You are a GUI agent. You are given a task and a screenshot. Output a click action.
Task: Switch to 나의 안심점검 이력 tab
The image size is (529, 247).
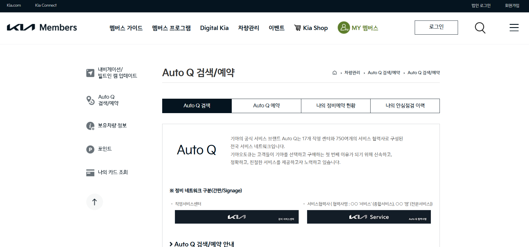(405, 106)
